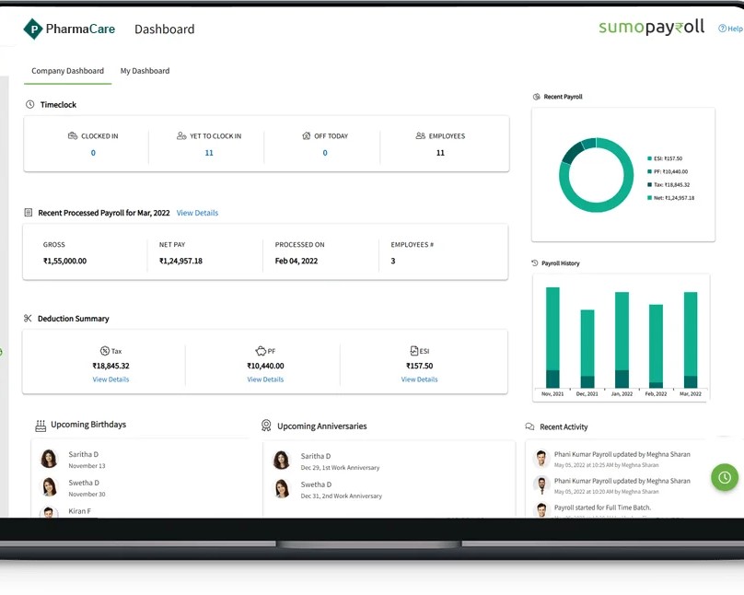Open View Details under Tax deduction
This screenshot has height=595, width=744.
[x=110, y=379]
